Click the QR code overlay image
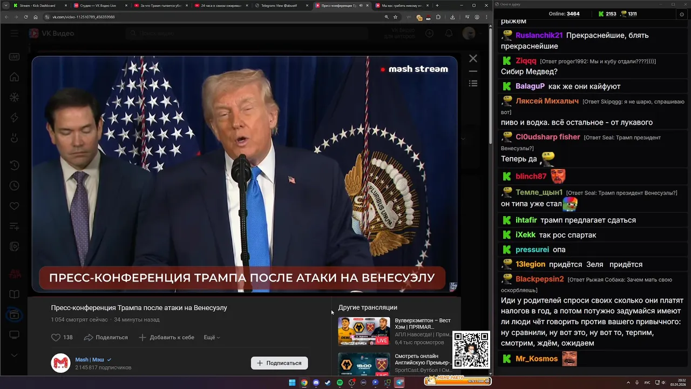691x389 pixels. (471, 350)
